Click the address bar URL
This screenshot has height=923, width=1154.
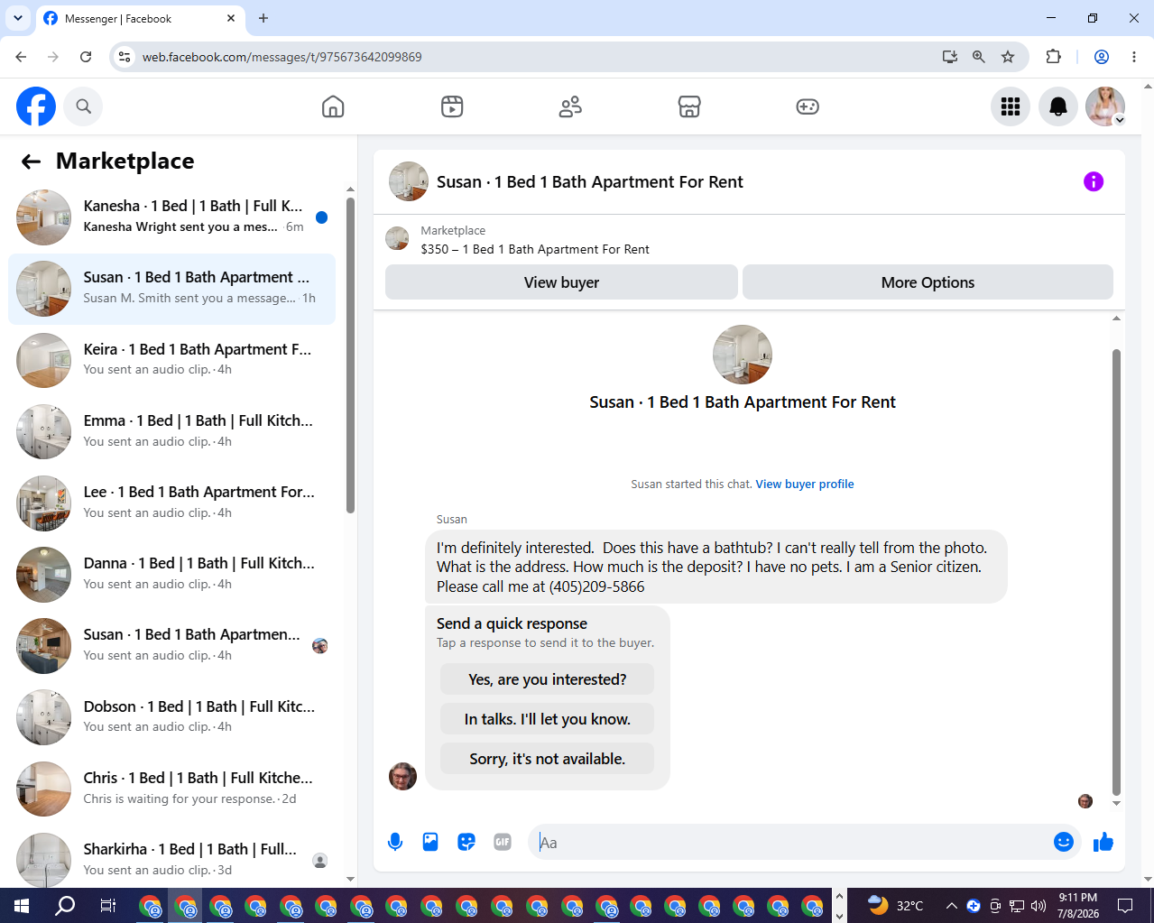[282, 57]
